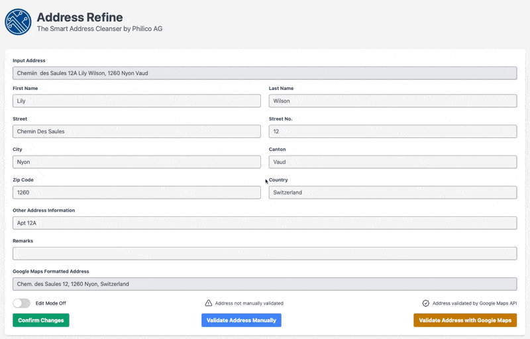Focus the City field containing Nyon
The width and height of the screenshot is (530, 339).
pos(136,162)
